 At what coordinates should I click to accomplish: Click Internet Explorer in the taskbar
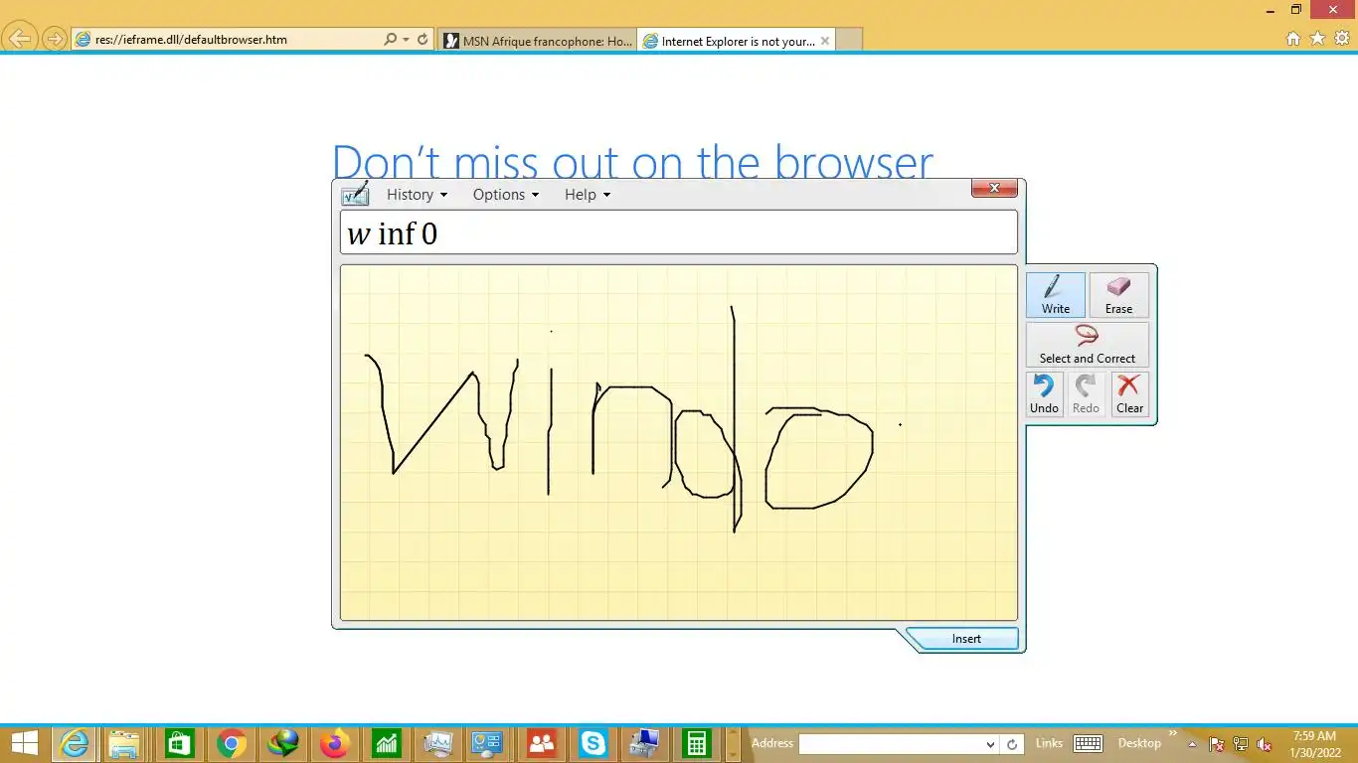76,743
